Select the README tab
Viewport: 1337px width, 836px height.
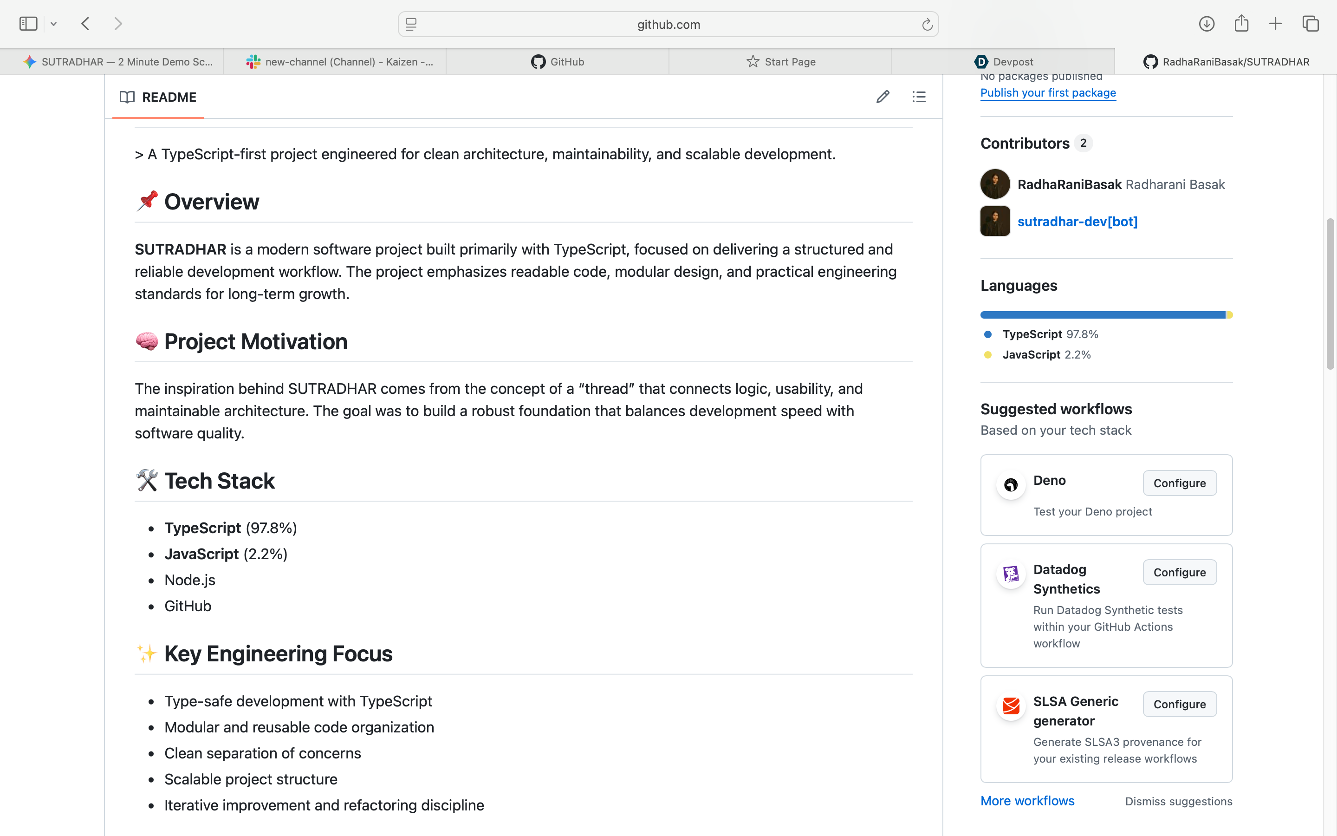click(158, 98)
